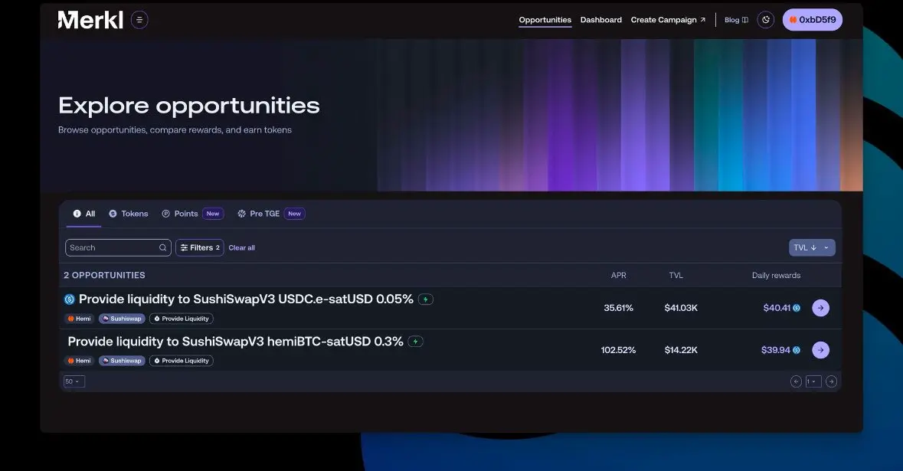Switch to the Tokens tab
The width and height of the screenshot is (903, 471).
[x=129, y=214]
